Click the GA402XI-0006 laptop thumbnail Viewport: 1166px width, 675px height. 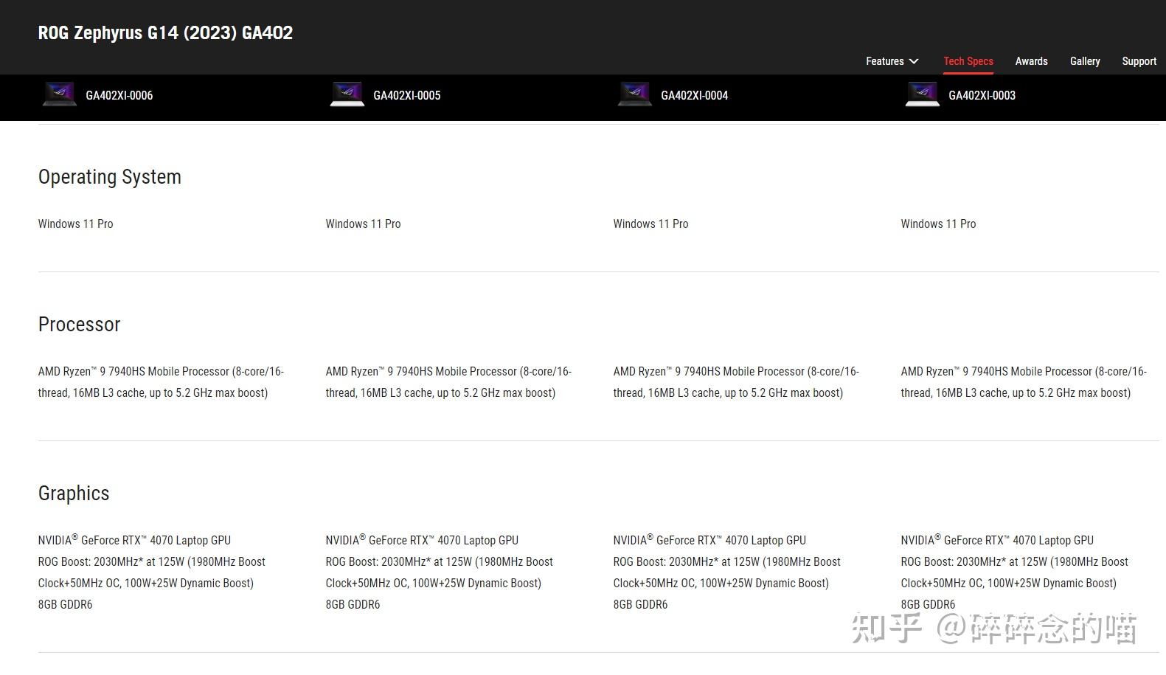[60, 94]
